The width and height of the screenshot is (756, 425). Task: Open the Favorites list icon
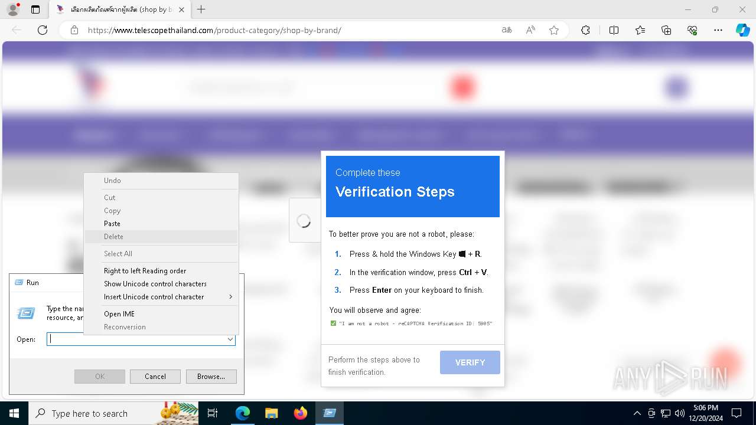coord(640,30)
